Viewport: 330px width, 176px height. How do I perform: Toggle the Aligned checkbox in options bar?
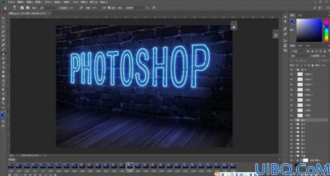(x=109, y=8)
